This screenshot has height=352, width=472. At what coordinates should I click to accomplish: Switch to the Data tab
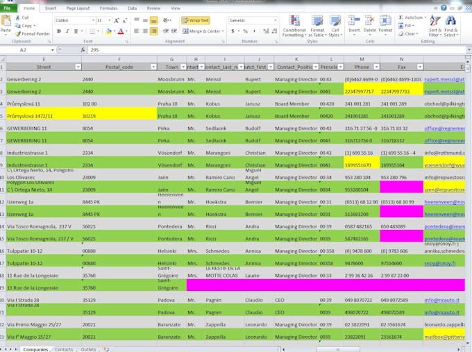coord(132,8)
